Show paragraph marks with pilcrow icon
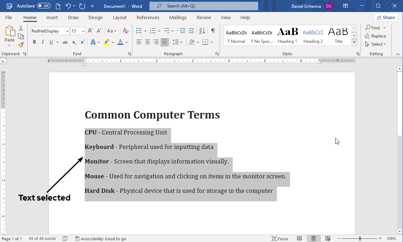This screenshot has height=242, width=403. click(213, 31)
